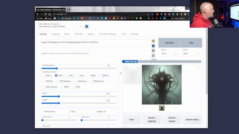
Task: Click the Width slider handle
Action: [59, 96]
